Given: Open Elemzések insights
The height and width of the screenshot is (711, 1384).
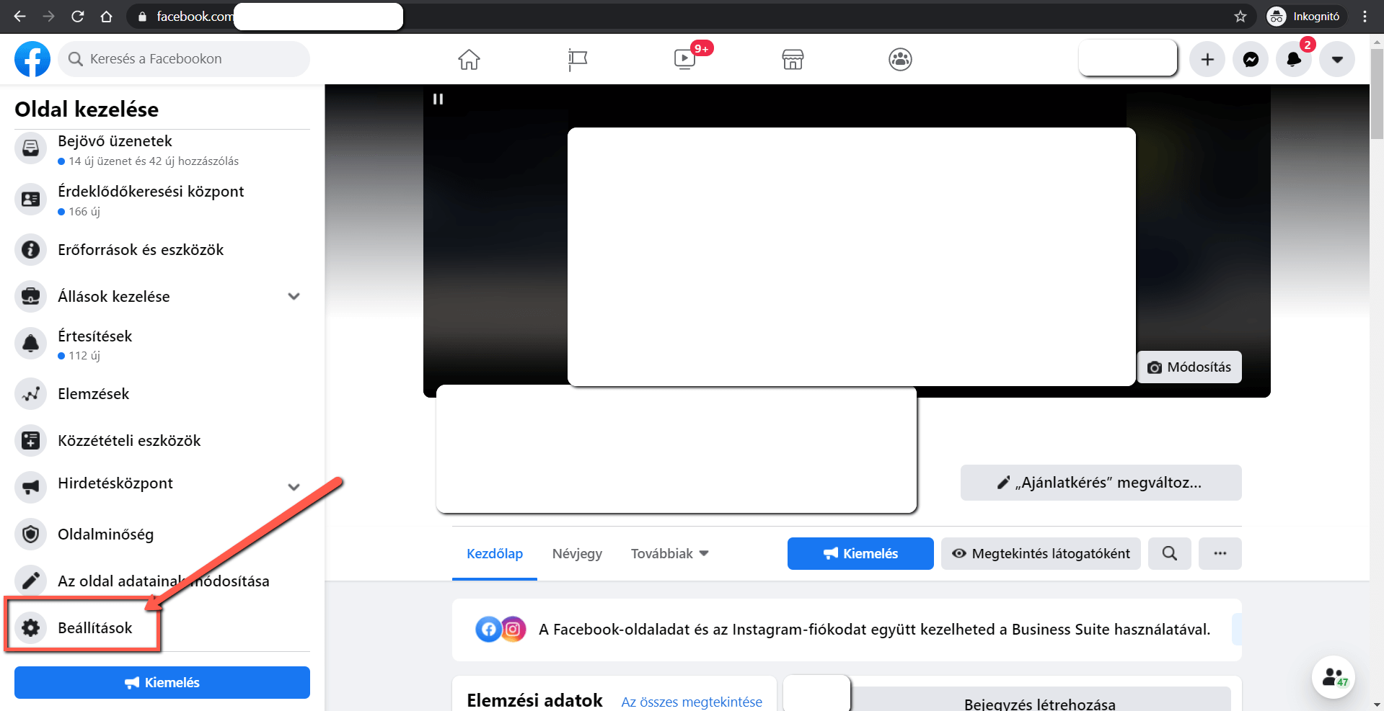Looking at the screenshot, I should tap(162, 394).
